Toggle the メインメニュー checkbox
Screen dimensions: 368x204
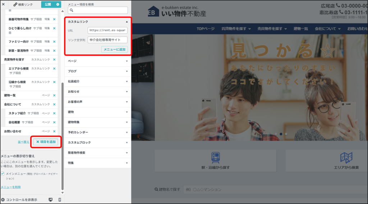pyautogui.click(x=3, y=173)
